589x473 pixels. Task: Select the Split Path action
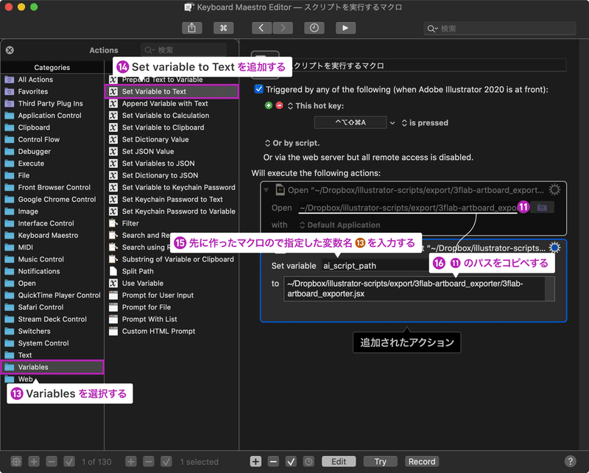click(x=172, y=271)
